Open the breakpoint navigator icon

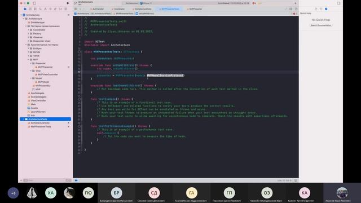(60, 9)
